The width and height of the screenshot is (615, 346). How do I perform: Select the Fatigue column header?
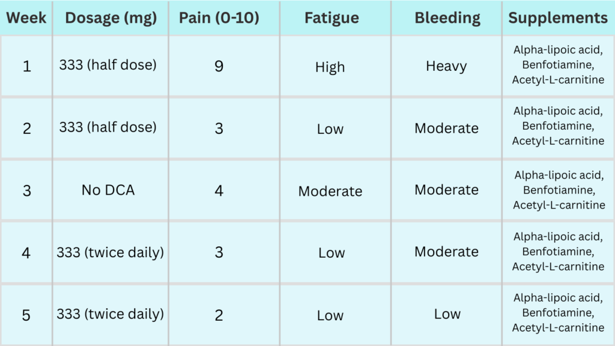[332, 18]
